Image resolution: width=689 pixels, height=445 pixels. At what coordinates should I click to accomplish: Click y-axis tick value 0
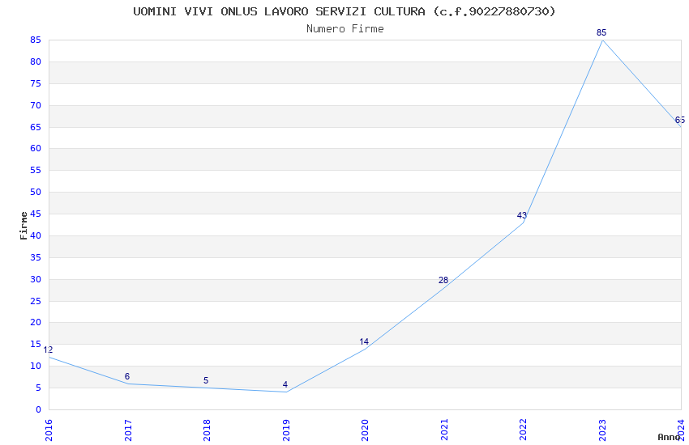point(38,409)
